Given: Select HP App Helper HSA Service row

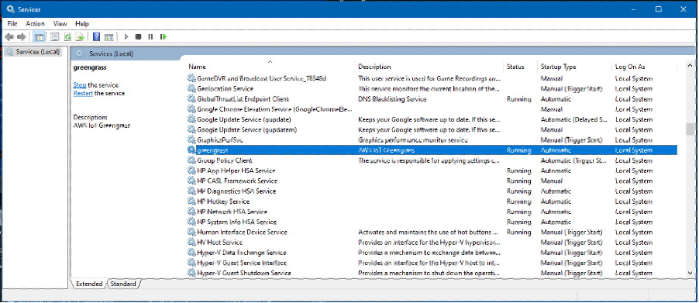Looking at the screenshot, I should [432, 170].
